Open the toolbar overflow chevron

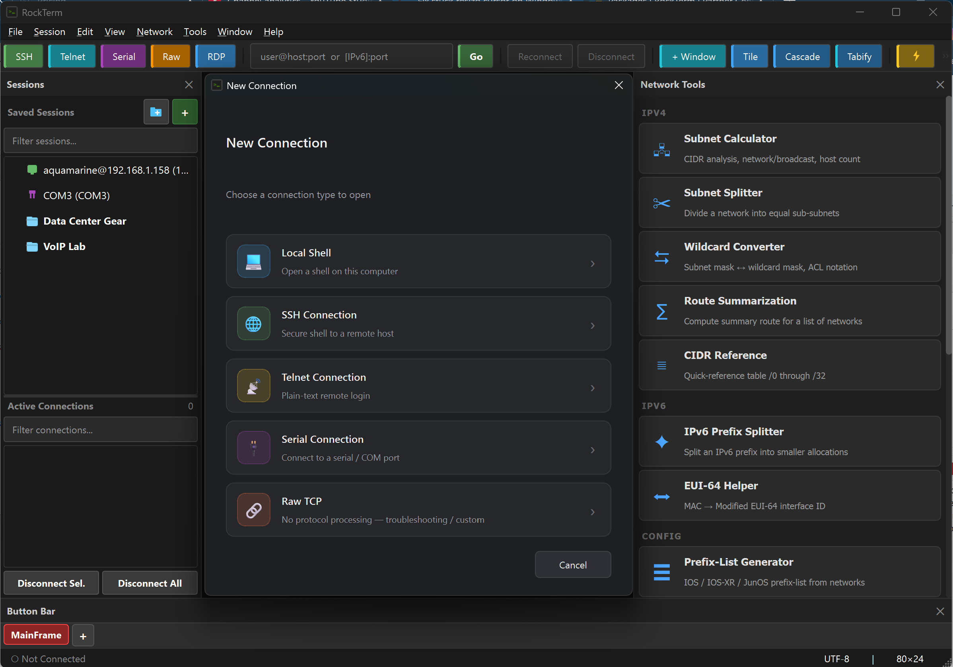point(945,56)
